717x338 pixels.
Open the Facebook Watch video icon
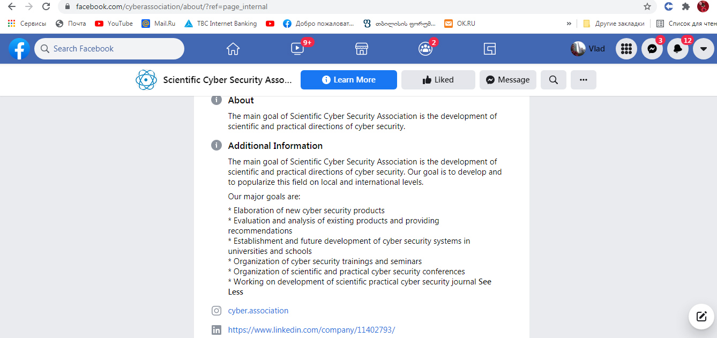297,49
